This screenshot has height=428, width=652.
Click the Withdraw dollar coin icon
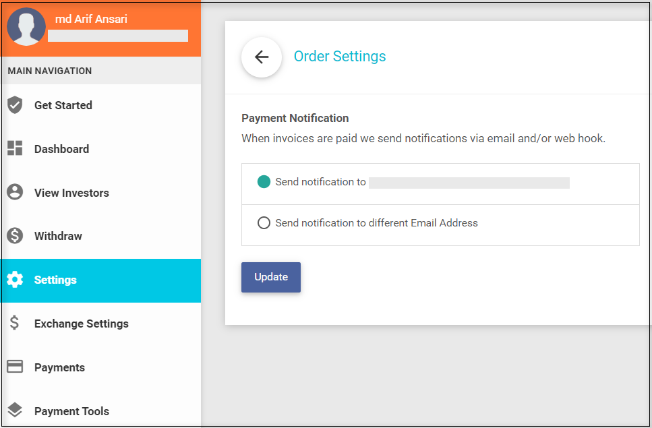pos(15,236)
